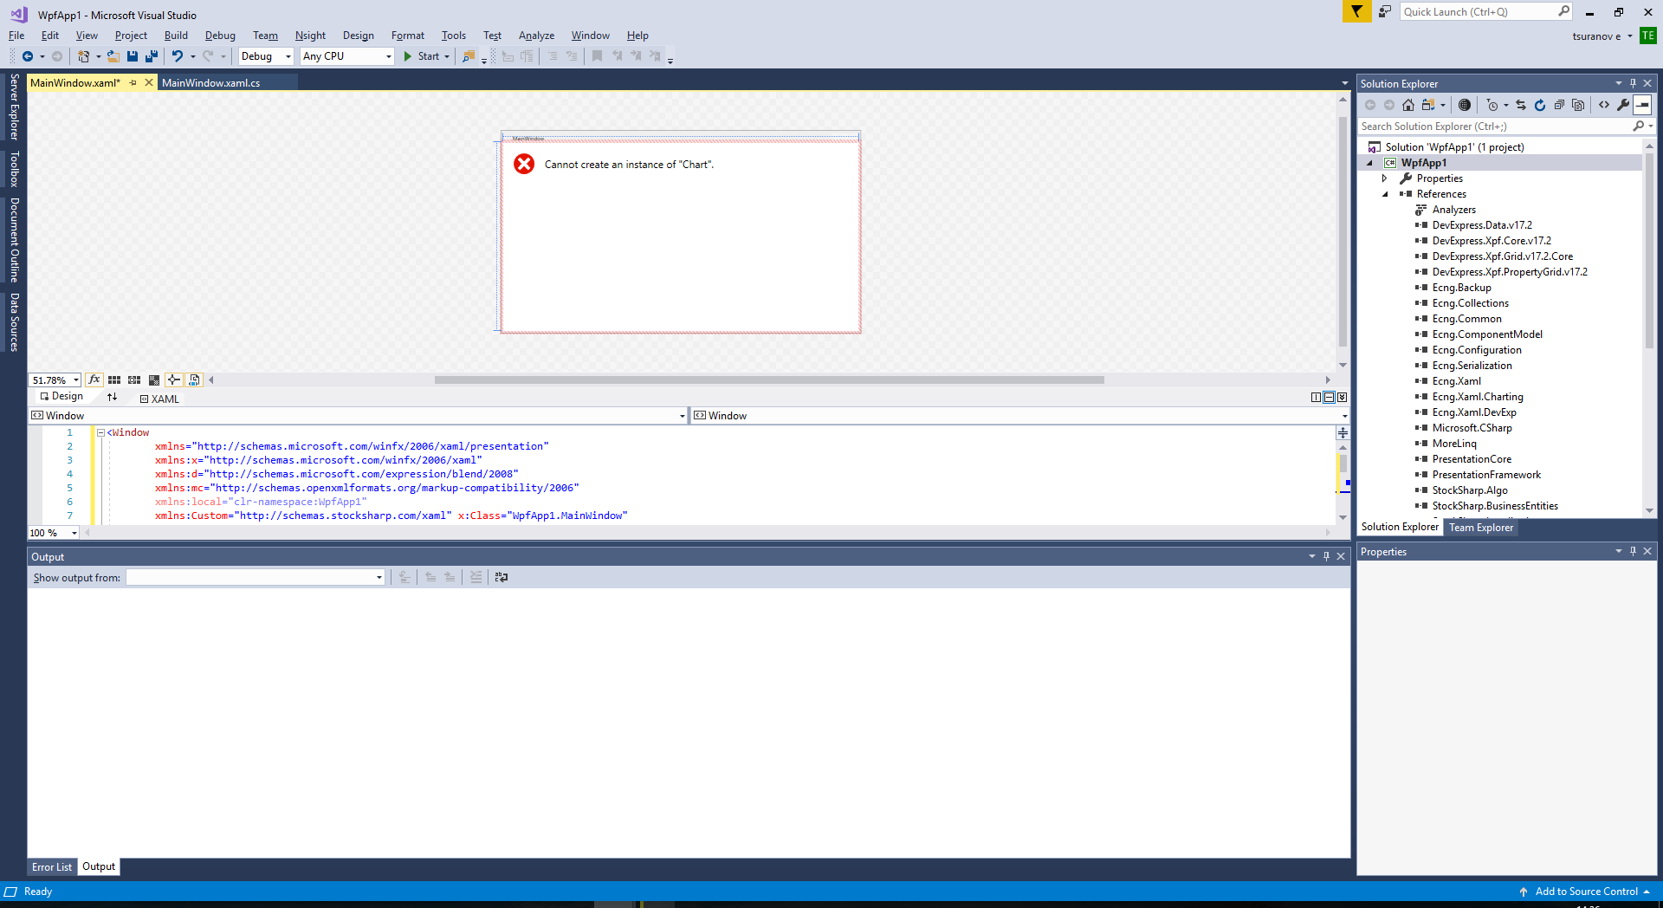Screen dimensions: 1663x908
Task: Collapse the Window tag outlining box
Action: (100, 432)
